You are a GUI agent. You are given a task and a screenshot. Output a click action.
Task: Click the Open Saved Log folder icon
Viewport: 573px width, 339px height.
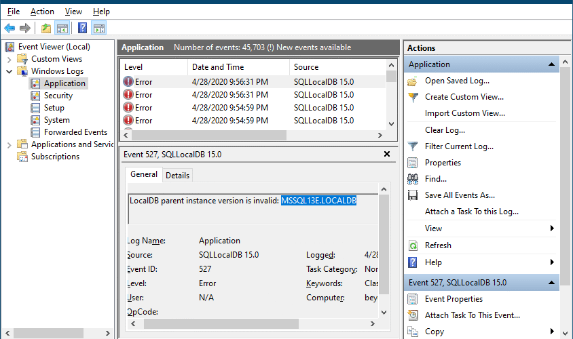click(x=413, y=81)
